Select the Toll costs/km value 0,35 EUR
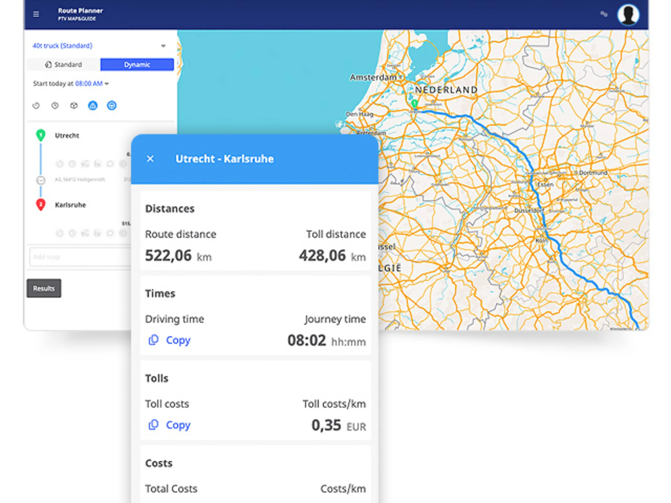This screenshot has width=671, height=503. [339, 425]
